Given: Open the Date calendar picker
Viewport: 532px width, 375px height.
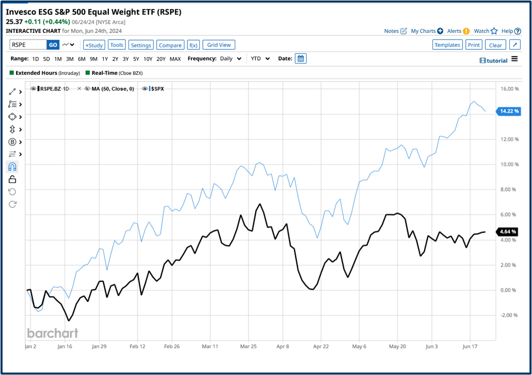Looking at the screenshot, I should [x=300, y=59].
